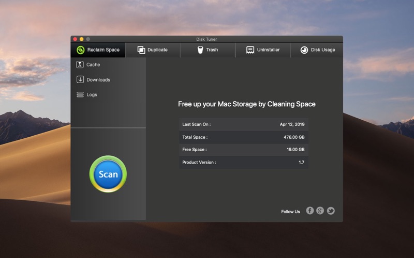Click the 'Apr 12, 2019' date value
This screenshot has width=414, height=258.
click(x=292, y=124)
